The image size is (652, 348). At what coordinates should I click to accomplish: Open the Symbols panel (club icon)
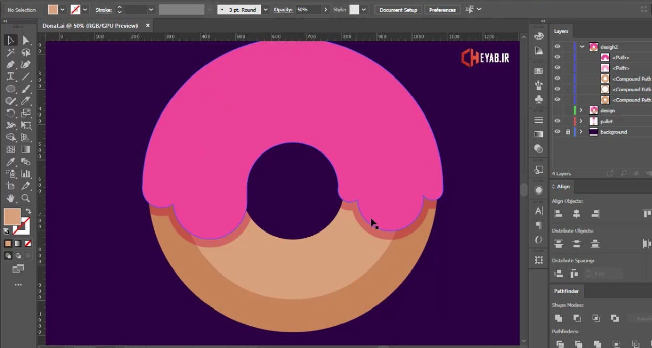click(539, 100)
